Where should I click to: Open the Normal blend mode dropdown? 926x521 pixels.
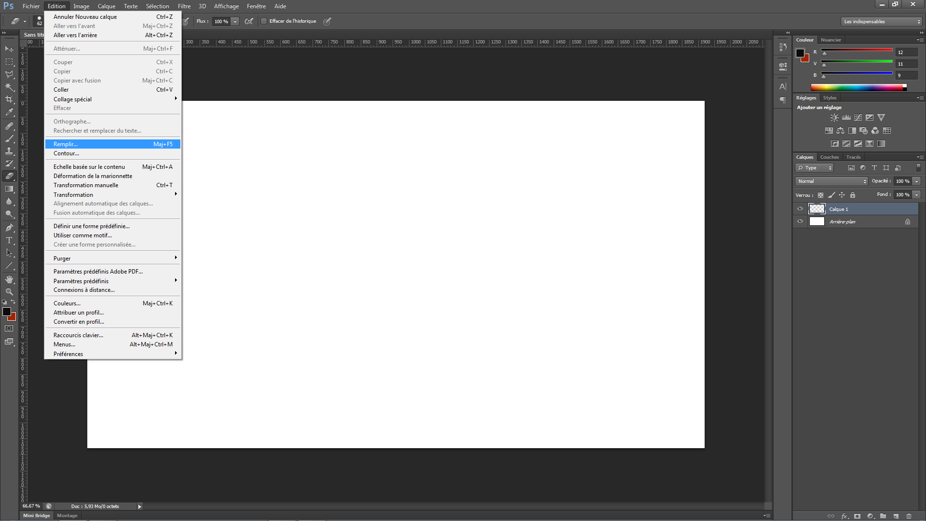(831, 181)
